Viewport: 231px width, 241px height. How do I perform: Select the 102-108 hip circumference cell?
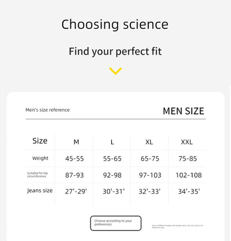pyautogui.click(x=189, y=175)
